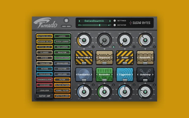Click Edit on GuitarAmp pad
The height and width of the screenshot is (118, 189).
[x=145, y=80]
